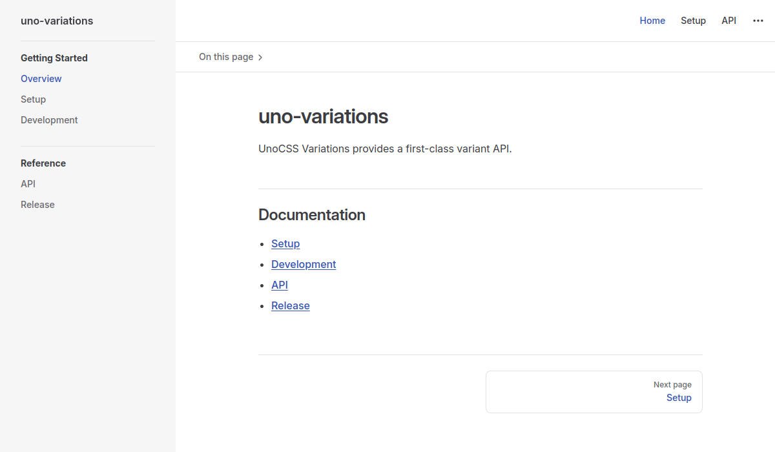The width and height of the screenshot is (775, 452).
Task: Open the Development documentation link
Action: (304, 264)
